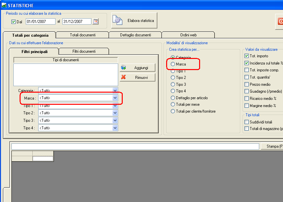Click the Aggiungi button
Image resolution: width=283 pixels, height=202 pixels.
pyautogui.click(x=137, y=67)
